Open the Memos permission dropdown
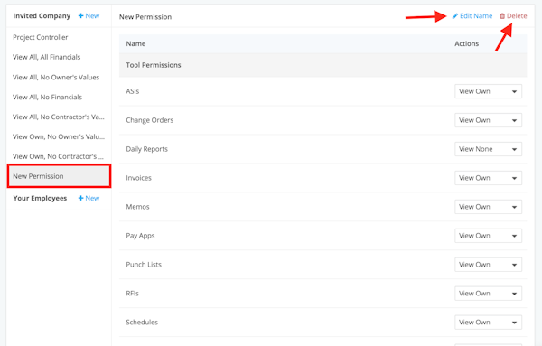Viewport: 542px width, 346px height. (x=488, y=207)
